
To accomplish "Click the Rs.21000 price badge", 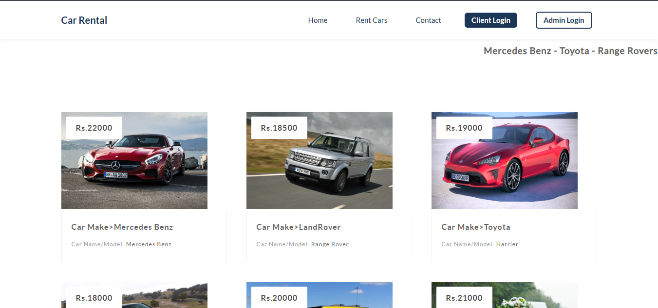I will tap(463, 297).
